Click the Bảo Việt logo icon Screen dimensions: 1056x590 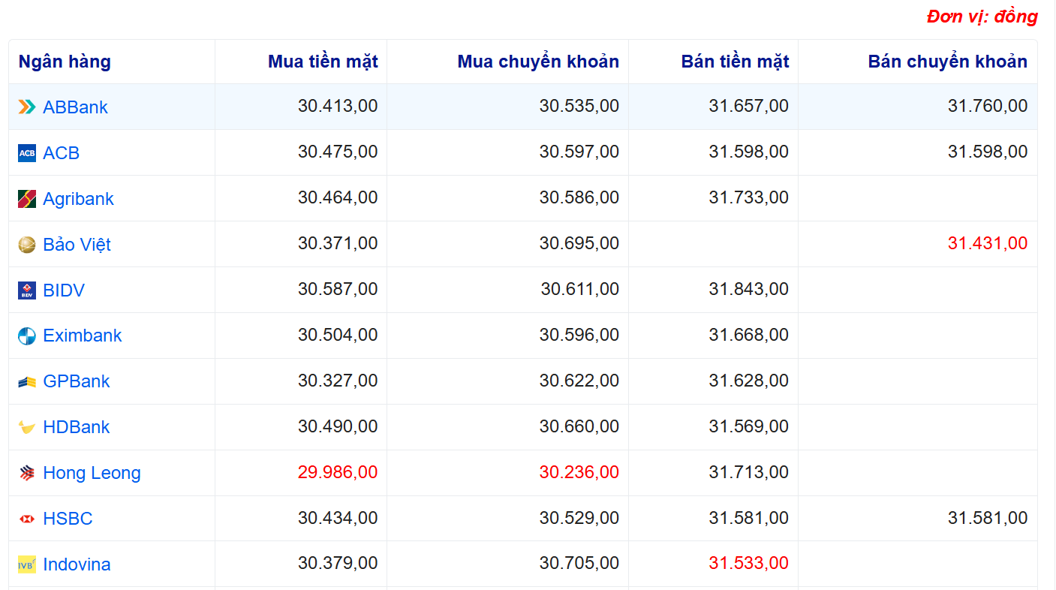pos(27,245)
